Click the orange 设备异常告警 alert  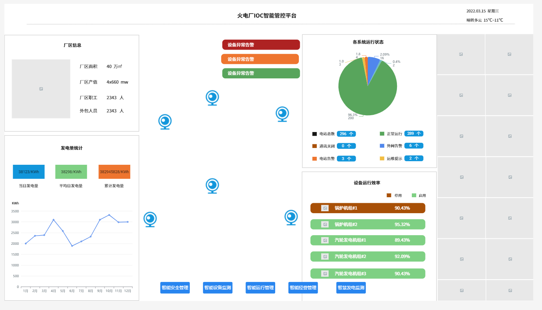260,59
